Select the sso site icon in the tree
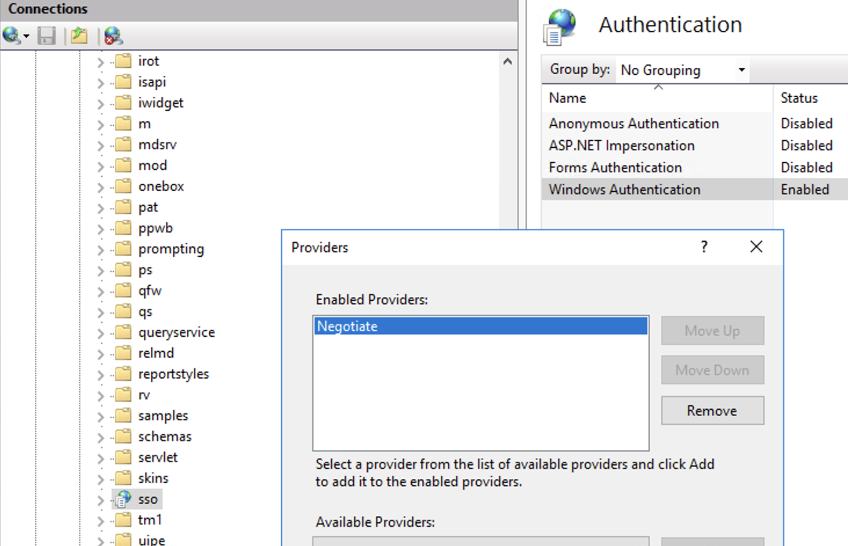 [122, 499]
